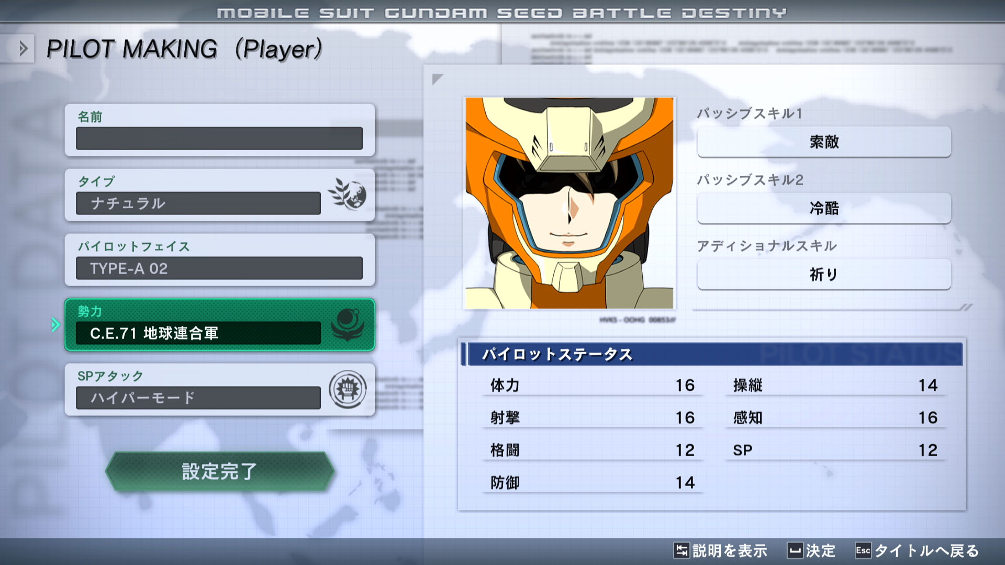Select passive skill 1 索敵
This screenshot has width=1005, height=565.
(823, 142)
